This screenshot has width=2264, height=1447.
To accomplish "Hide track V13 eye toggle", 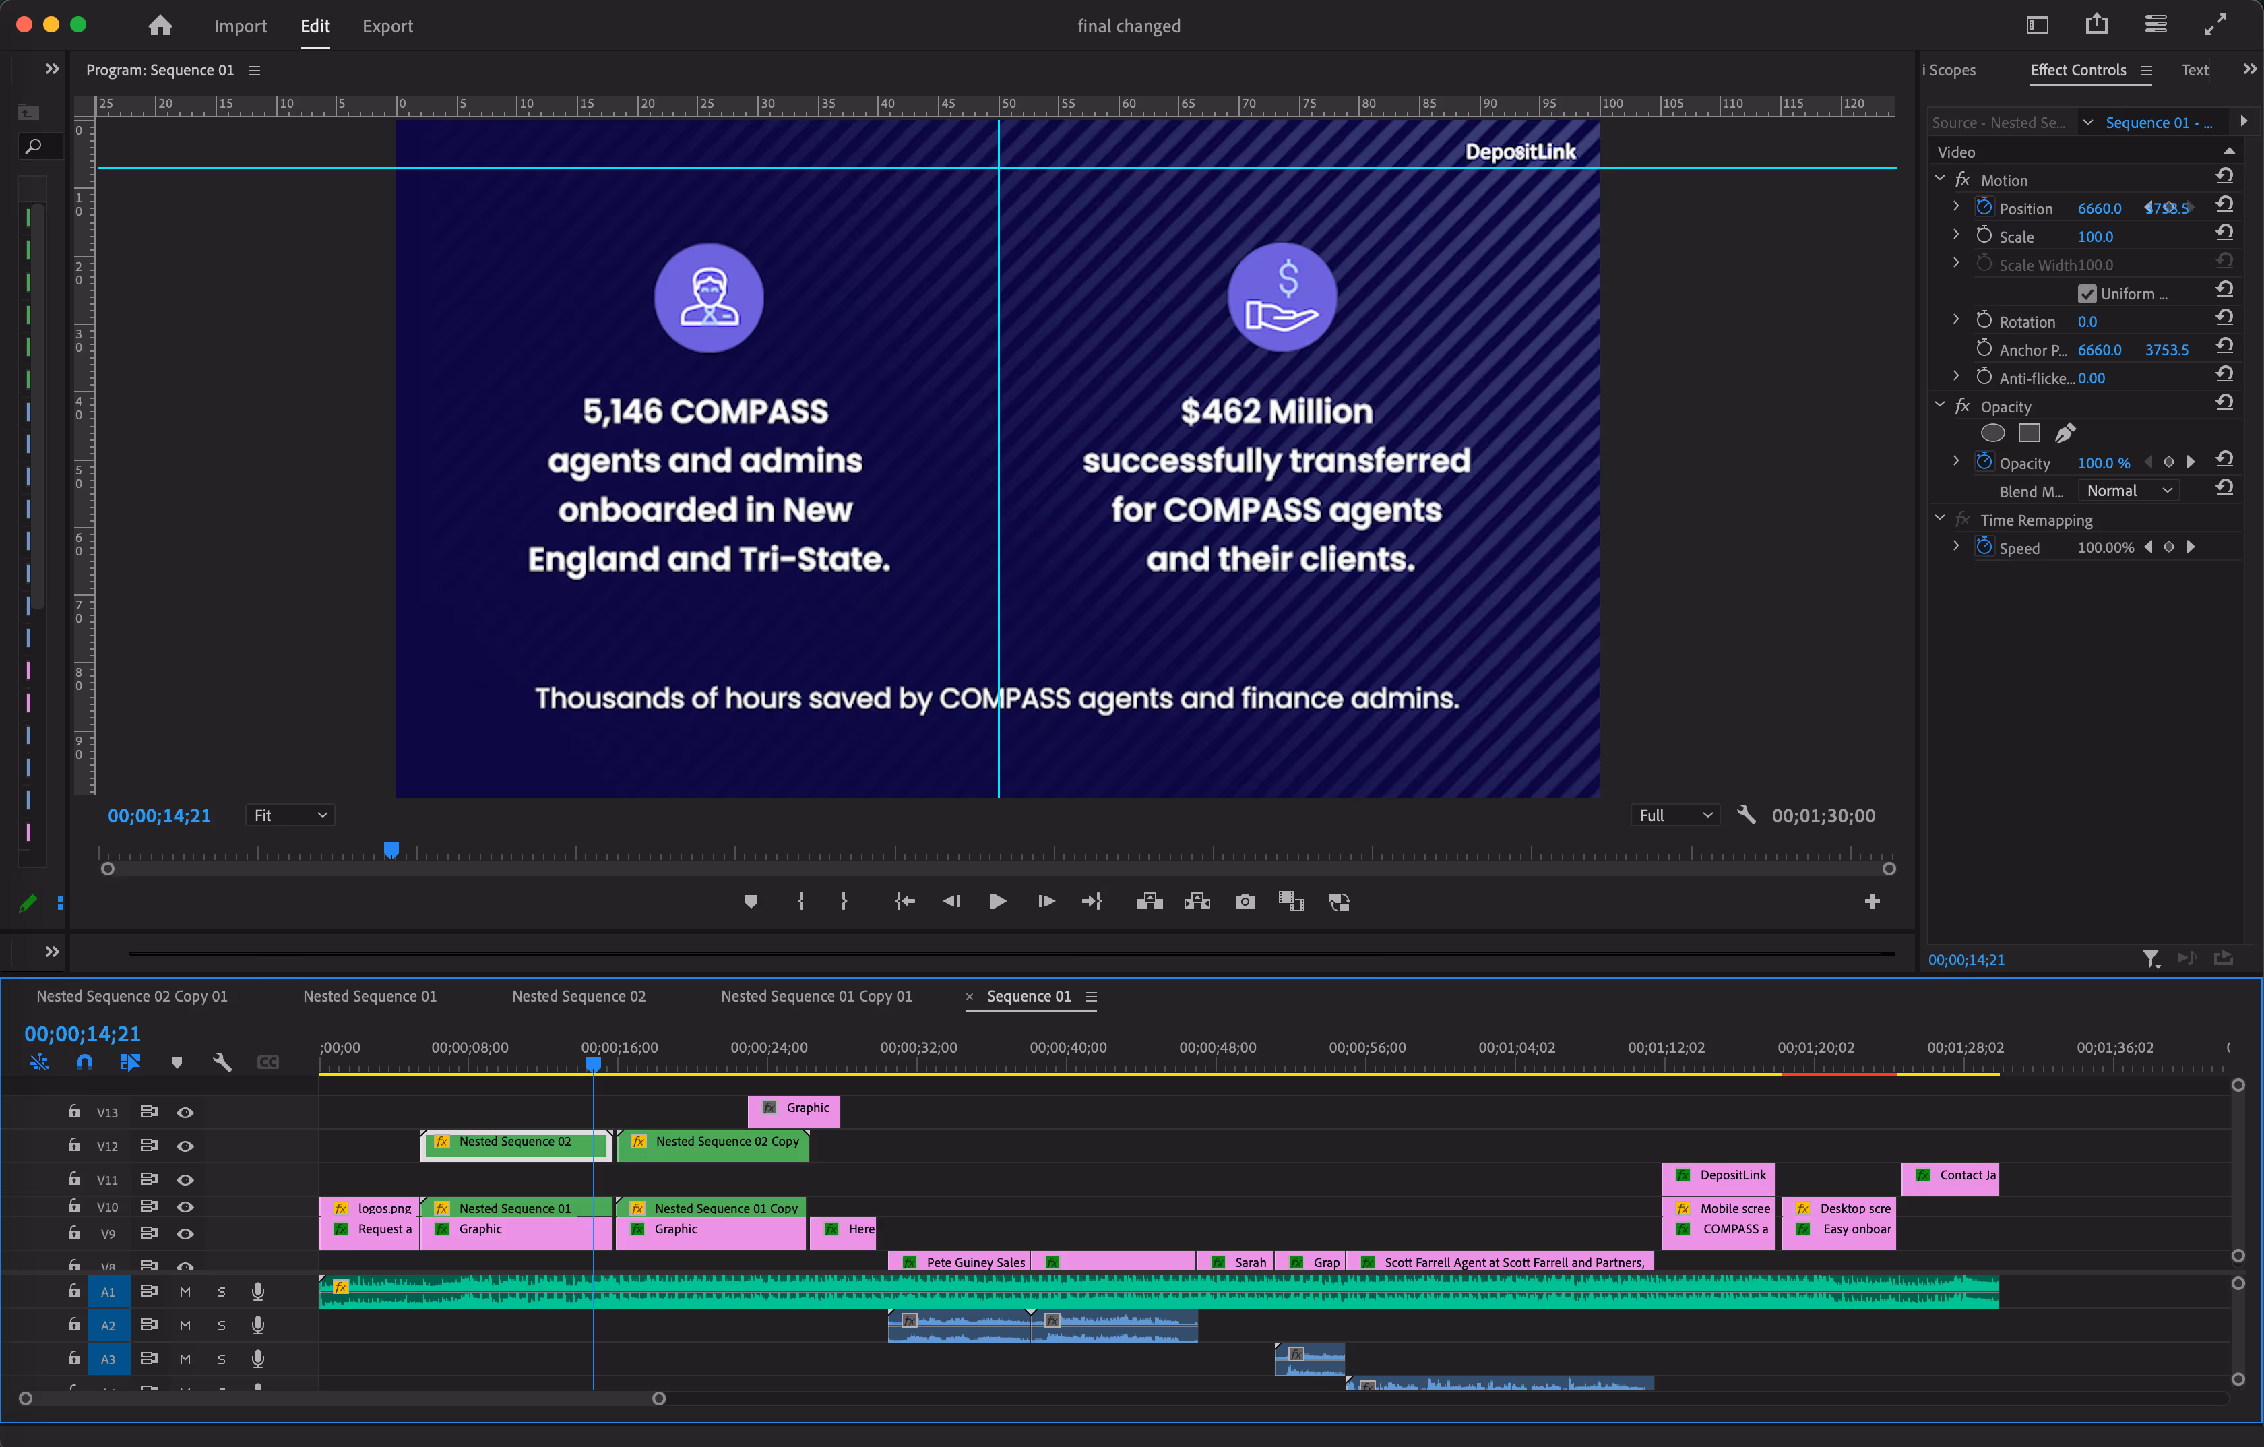I will tap(185, 1112).
